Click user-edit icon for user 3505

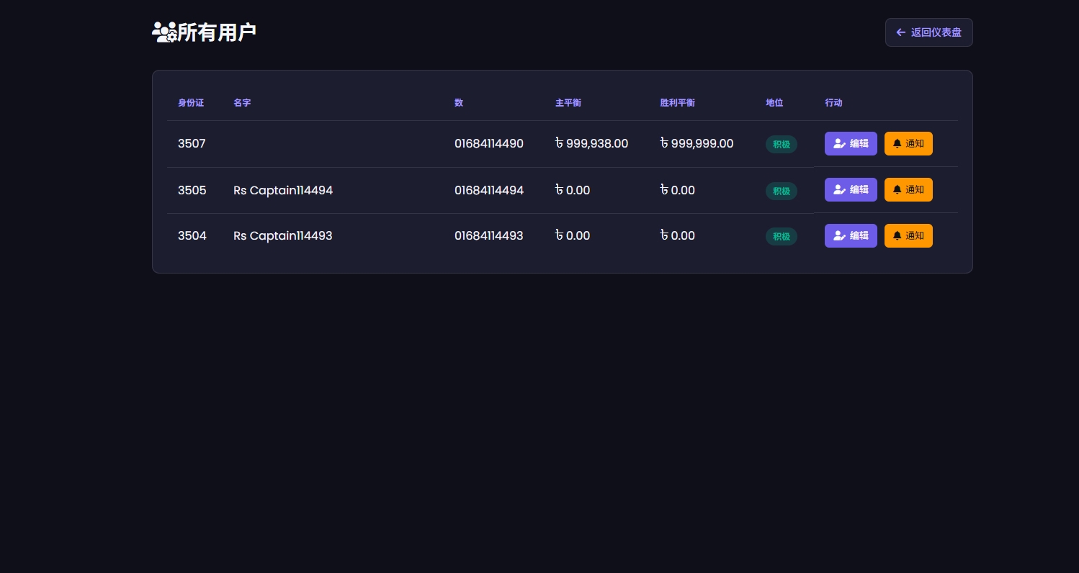pos(839,190)
